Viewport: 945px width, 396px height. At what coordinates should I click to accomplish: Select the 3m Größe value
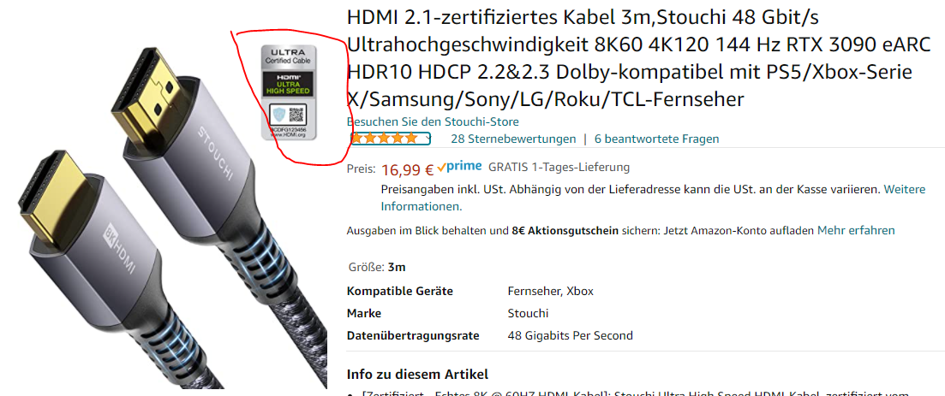click(397, 267)
